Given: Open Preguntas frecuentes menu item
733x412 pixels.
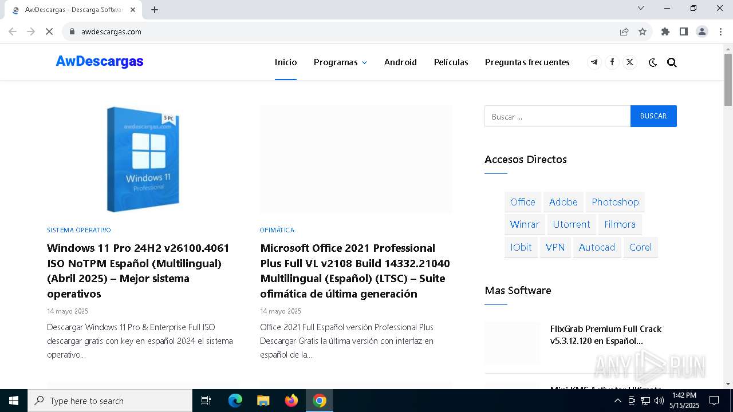Looking at the screenshot, I should pyautogui.click(x=527, y=62).
